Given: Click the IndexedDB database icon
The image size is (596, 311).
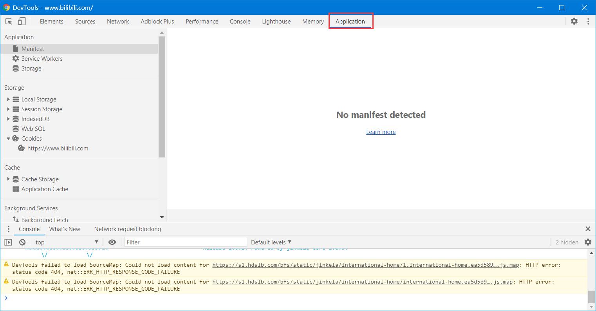Looking at the screenshot, I should pyautogui.click(x=16, y=119).
